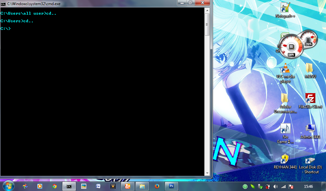Open Google Chrome from the taskbar
Image resolution: width=326 pixels, height=191 pixels.
point(54,187)
